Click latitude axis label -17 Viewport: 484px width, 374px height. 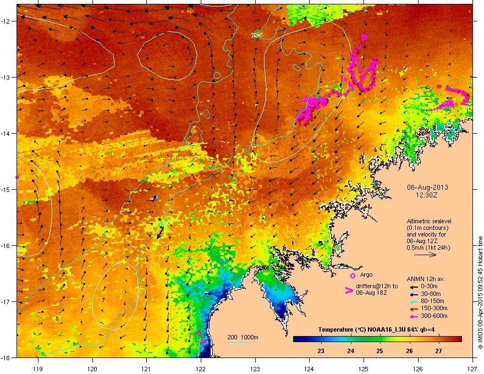5,301
